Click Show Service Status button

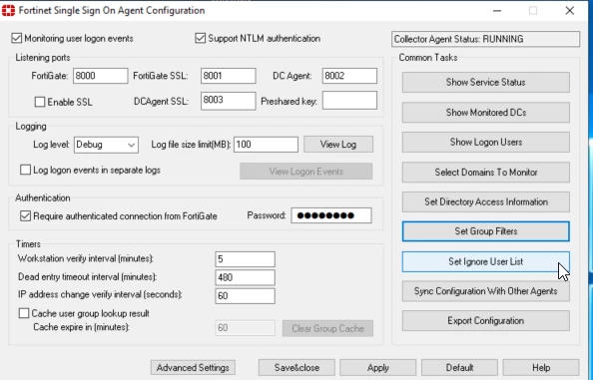click(x=485, y=83)
